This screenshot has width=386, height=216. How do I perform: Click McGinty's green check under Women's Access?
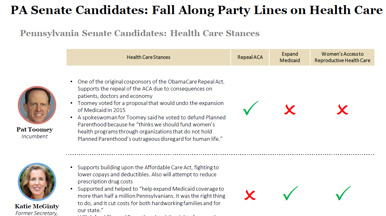pyautogui.click(x=343, y=194)
